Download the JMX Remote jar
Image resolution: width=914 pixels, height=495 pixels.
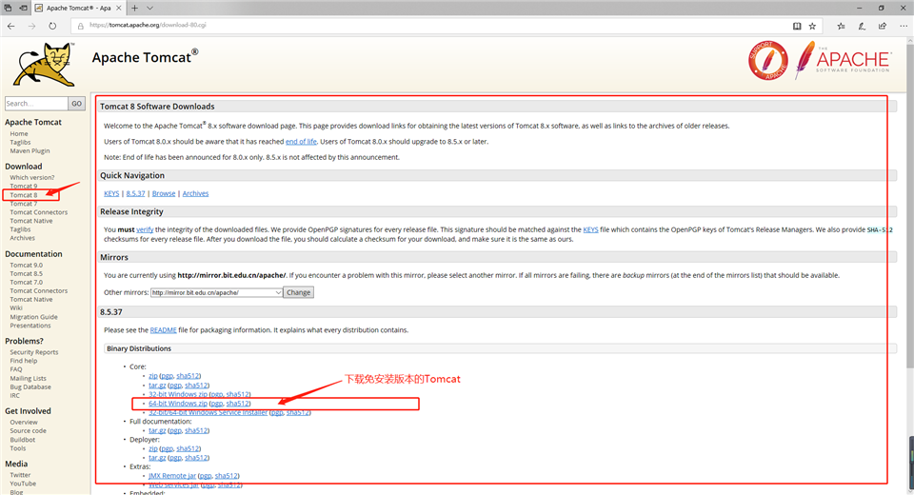(x=172, y=476)
